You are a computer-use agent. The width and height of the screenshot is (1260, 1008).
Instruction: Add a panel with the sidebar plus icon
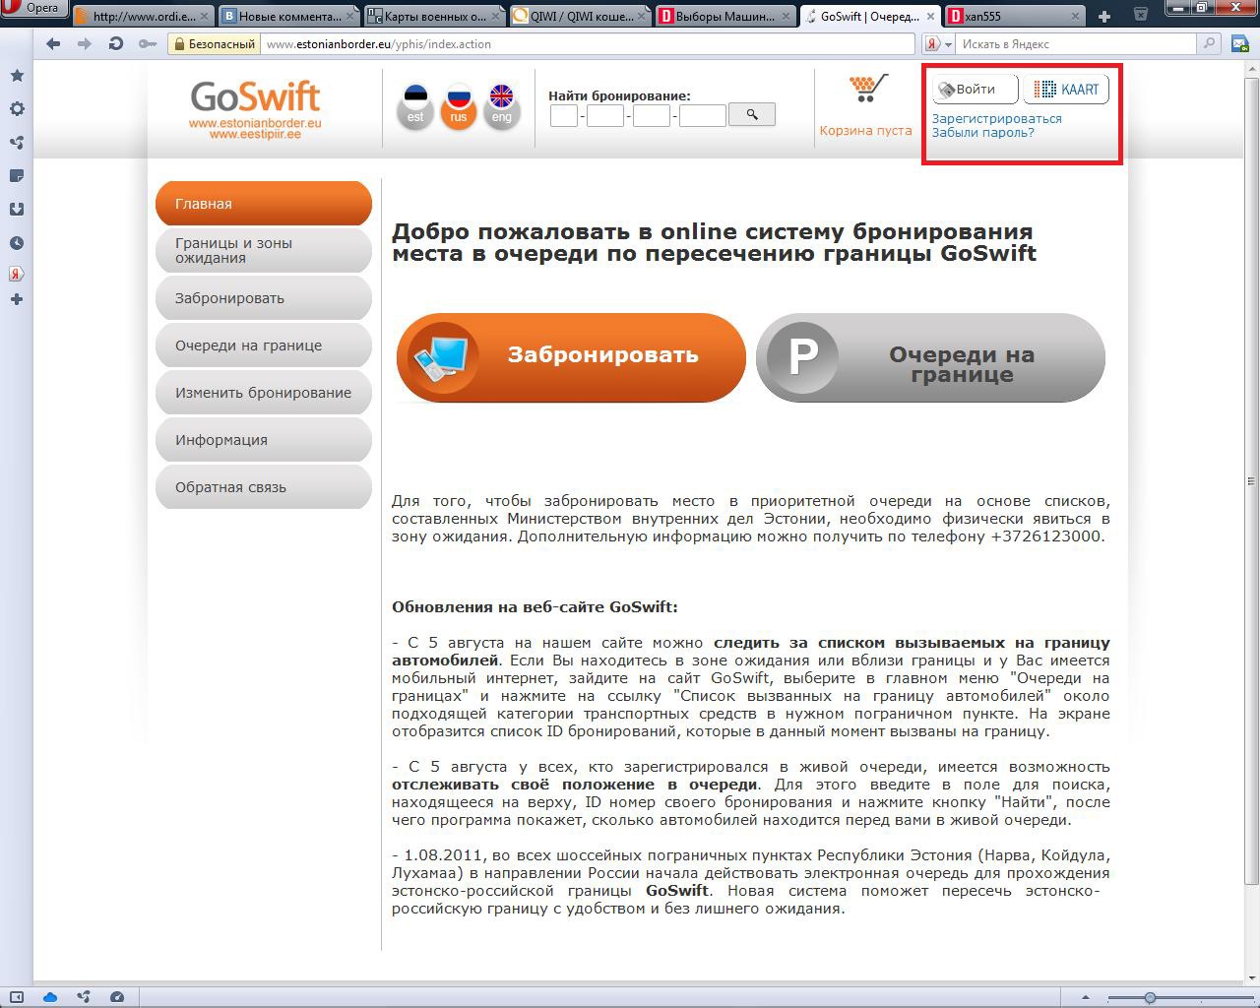click(17, 299)
